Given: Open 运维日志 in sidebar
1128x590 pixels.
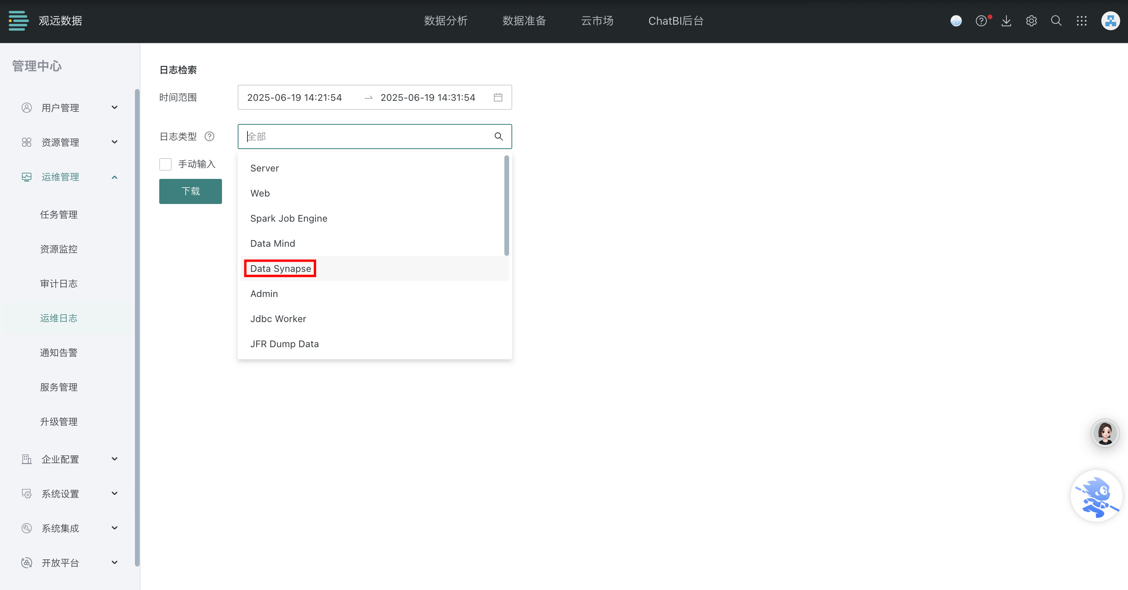Looking at the screenshot, I should point(59,318).
